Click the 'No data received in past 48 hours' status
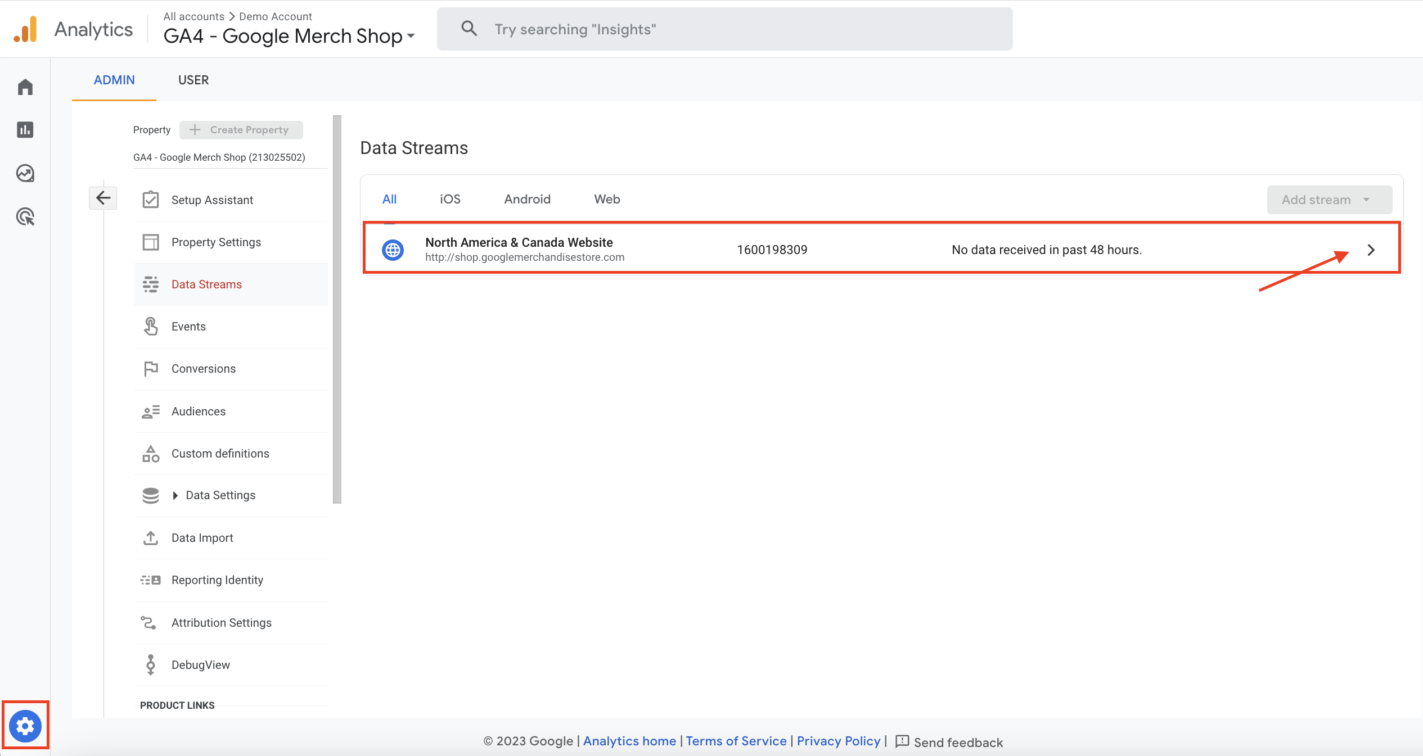This screenshot has width=1423, height=756. 1046,250
